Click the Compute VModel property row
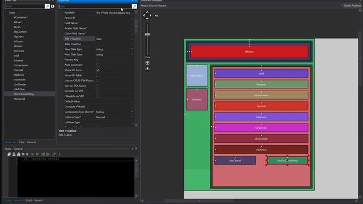Screen dimensions: 363x204 tap(99, 107)
